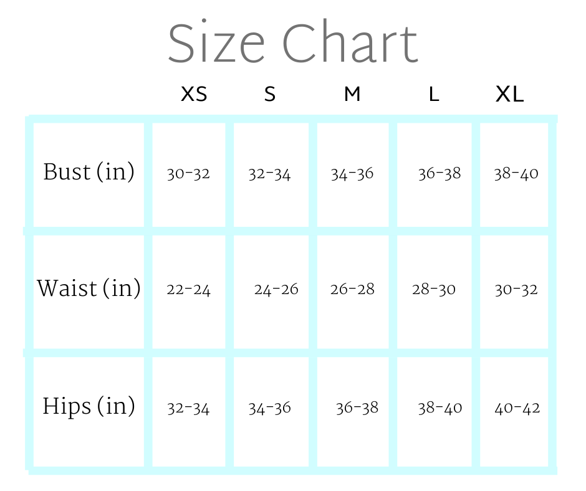Click the Waist (in) row label

[89, 288]
